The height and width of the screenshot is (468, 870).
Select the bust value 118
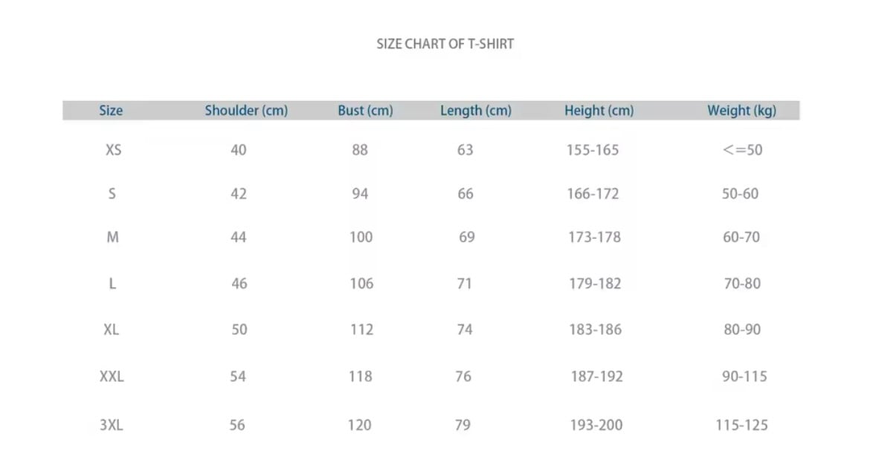coord(361,377)
